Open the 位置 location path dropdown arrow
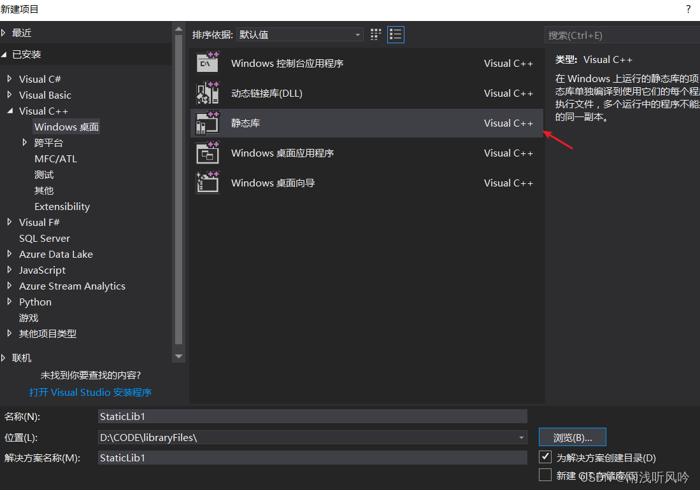The height and width of the screenshot is (490, 700). click(x=521, y=437)
